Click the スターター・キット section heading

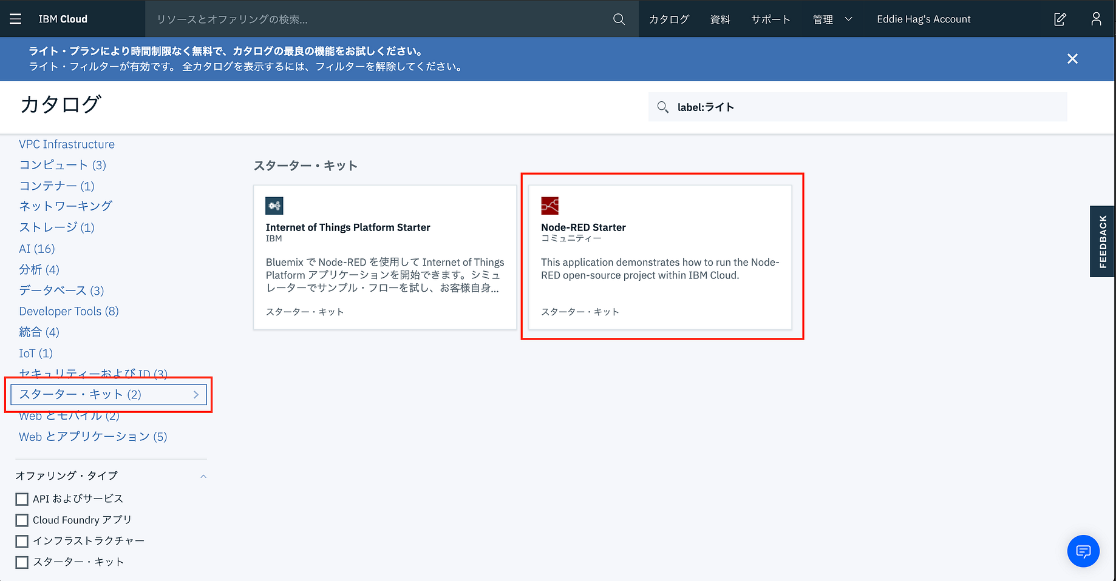tap(305, 166)
